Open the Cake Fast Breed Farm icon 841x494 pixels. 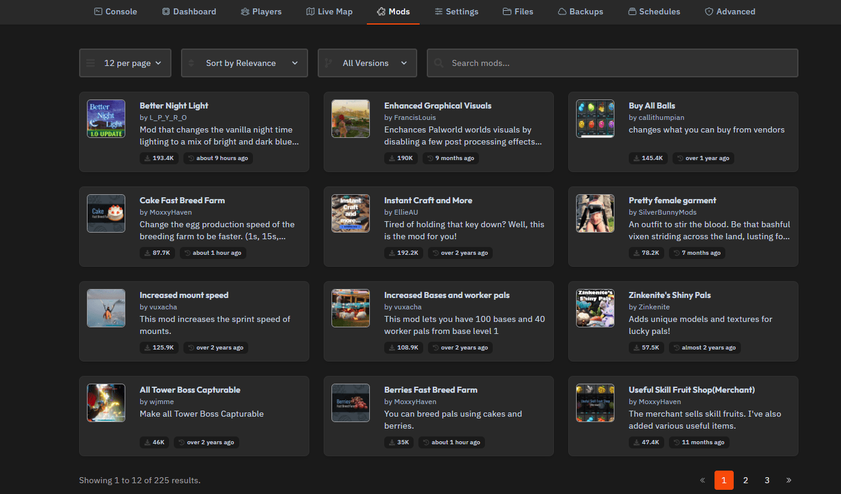point(106,213)
